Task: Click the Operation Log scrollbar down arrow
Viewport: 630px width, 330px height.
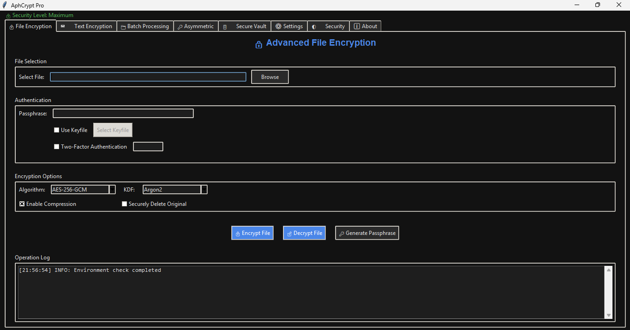Action: [x=609, y=315]
